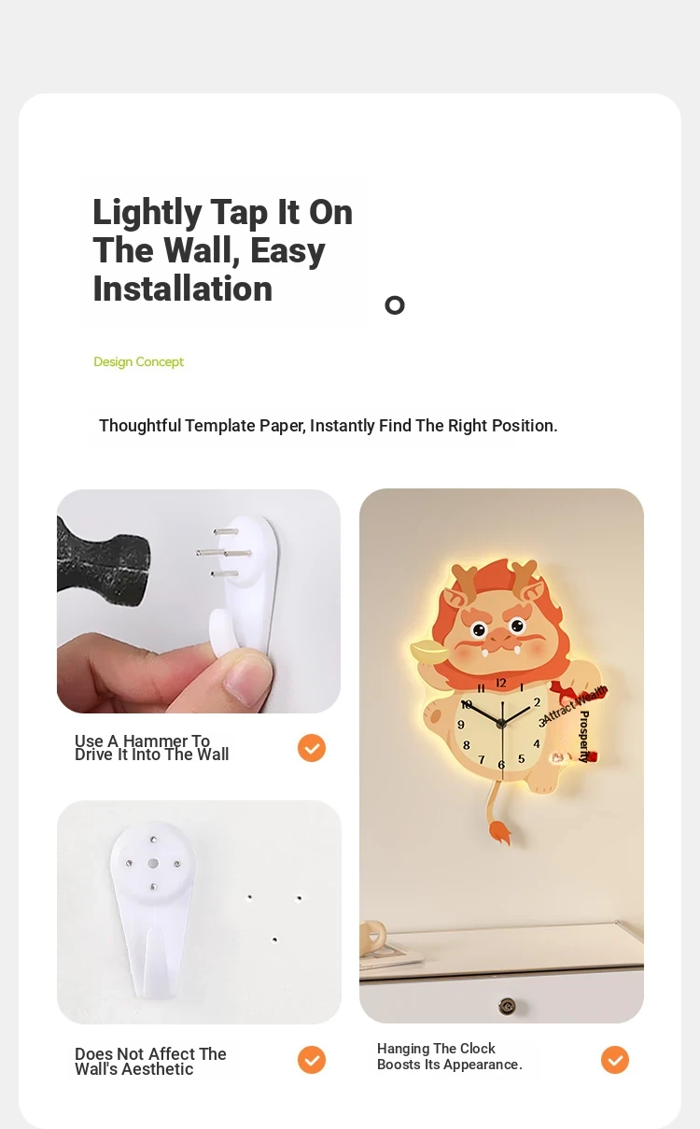Open the white hook with nail holes photo

click(x=199, y=912)
